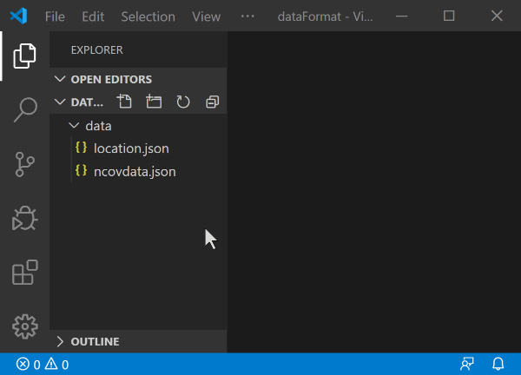Open the Extensions view

(x=25, y=273)
